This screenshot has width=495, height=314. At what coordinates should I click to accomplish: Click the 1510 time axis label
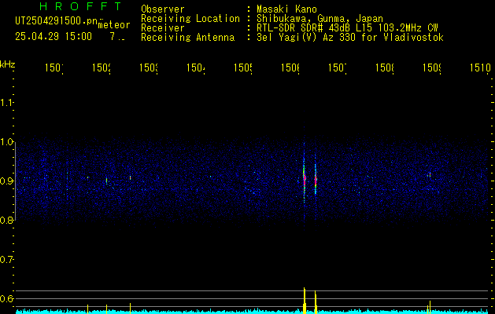481,68
